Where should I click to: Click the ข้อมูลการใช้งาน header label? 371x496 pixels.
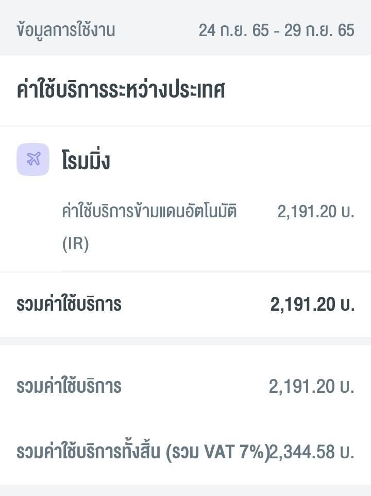(x=65, y=30)
